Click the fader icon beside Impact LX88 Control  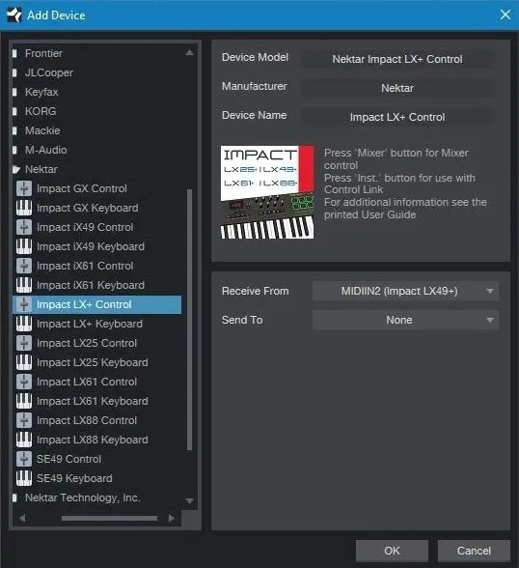(24, 420)
